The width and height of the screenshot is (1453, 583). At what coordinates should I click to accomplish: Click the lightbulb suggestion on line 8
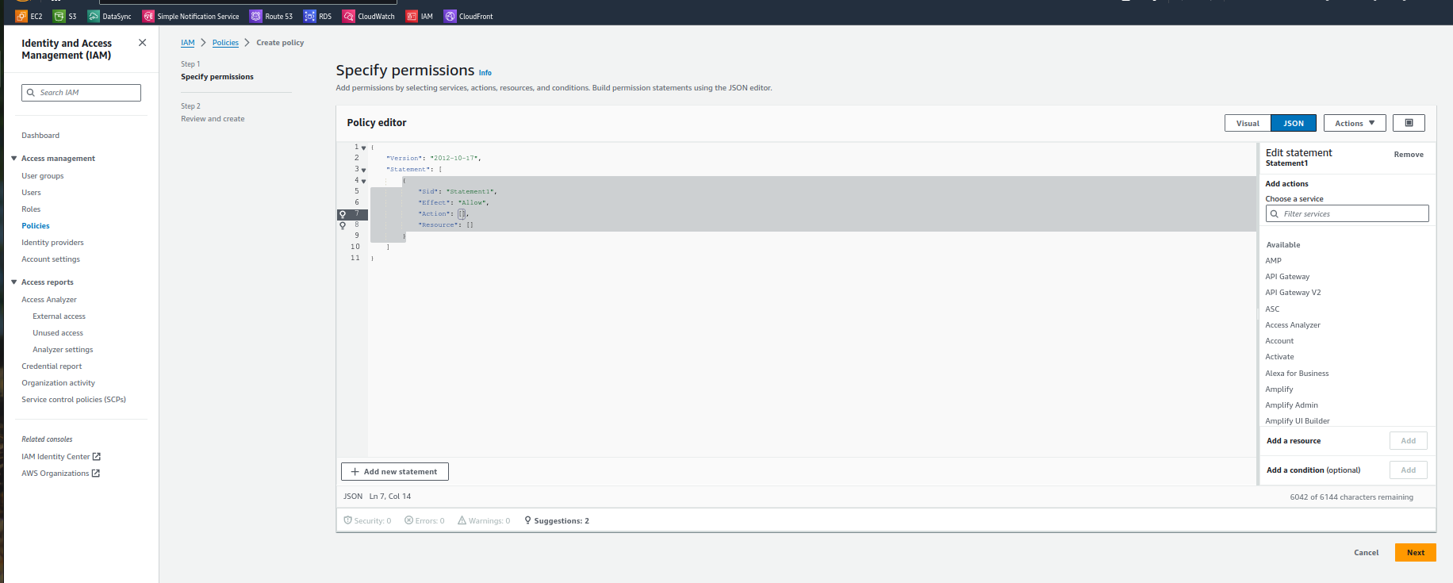pos(343,225)
